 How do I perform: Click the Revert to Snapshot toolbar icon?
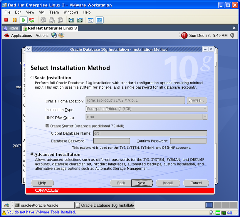point(52,20)
